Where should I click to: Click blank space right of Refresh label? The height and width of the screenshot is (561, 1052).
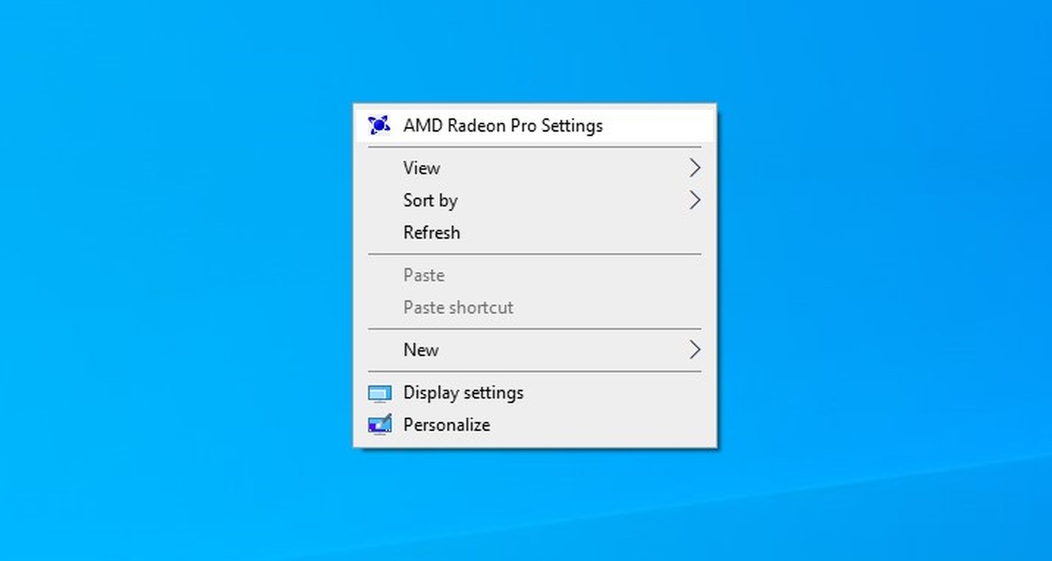pos(582,232)
